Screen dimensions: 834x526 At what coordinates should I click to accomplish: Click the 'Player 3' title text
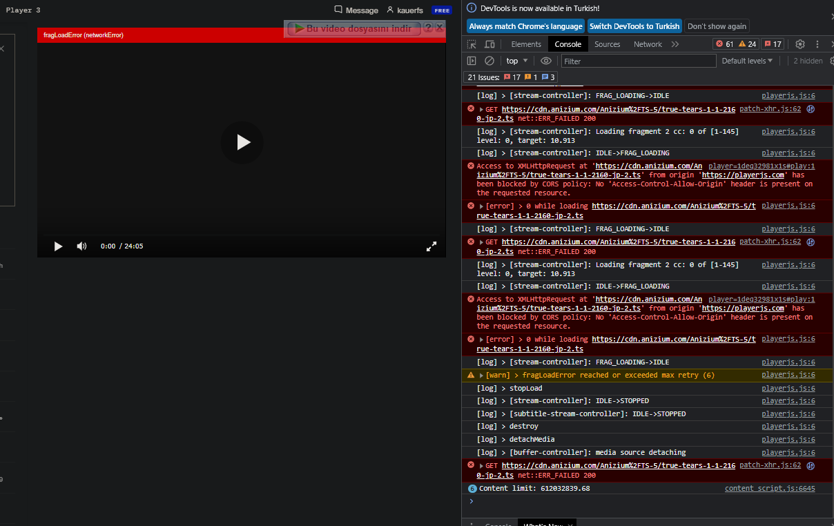coord(23,10)
